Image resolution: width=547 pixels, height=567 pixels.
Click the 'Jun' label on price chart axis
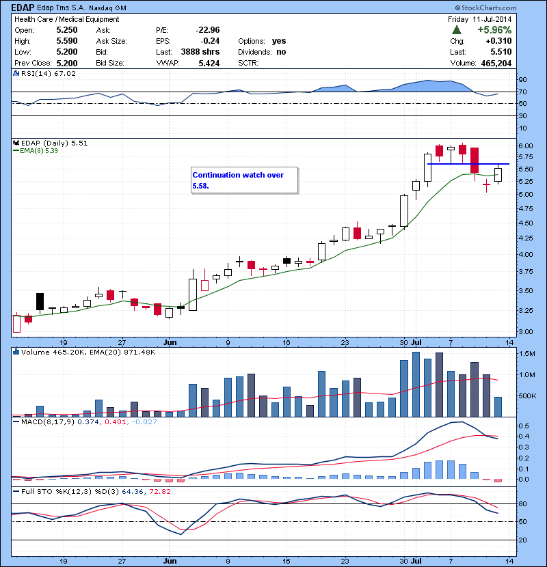(x=170, y=342)
